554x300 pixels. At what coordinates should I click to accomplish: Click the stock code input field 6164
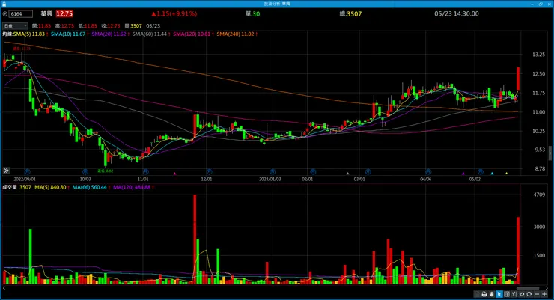point(21,13)
